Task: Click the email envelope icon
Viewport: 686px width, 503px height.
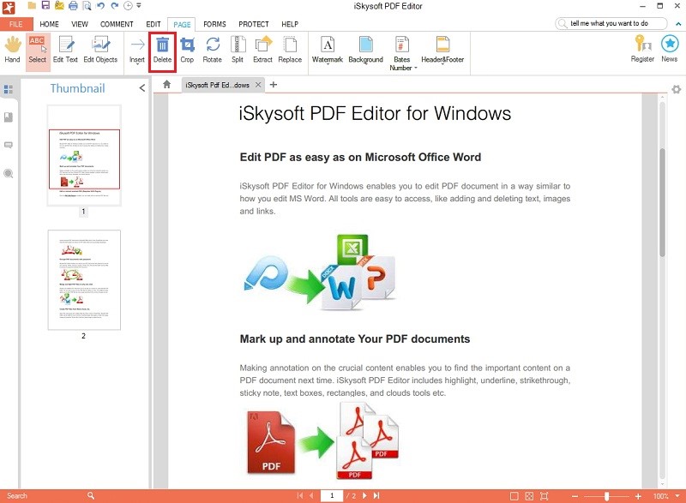Action: point(59,6)
